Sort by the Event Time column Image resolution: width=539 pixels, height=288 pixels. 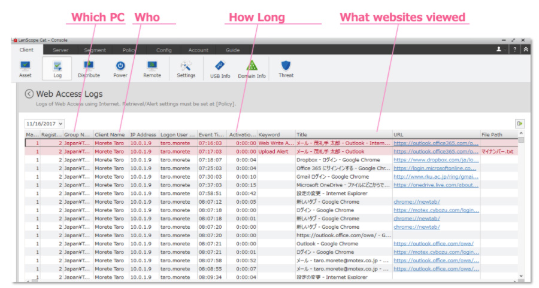pos(211,135)
